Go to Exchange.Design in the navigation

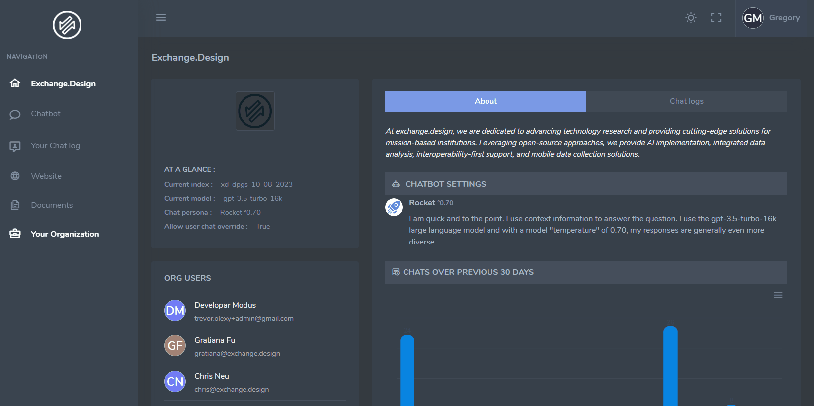pos(63,84)
